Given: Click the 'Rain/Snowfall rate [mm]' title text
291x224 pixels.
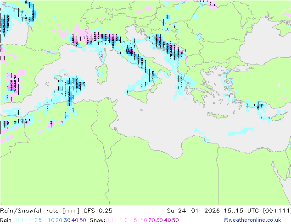Looking at the screenshot, I should tap(40, 211).
